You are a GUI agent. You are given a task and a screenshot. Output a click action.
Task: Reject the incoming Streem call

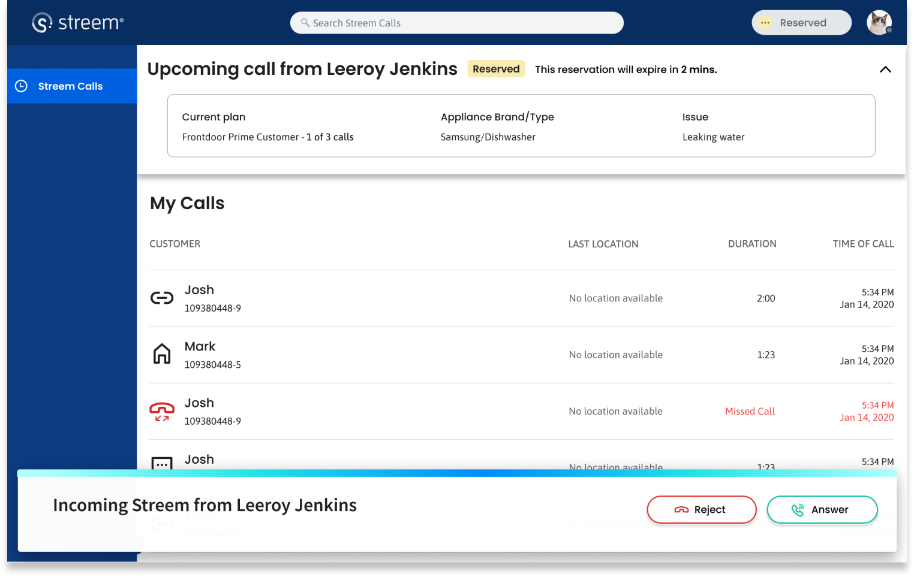(702, 510)
